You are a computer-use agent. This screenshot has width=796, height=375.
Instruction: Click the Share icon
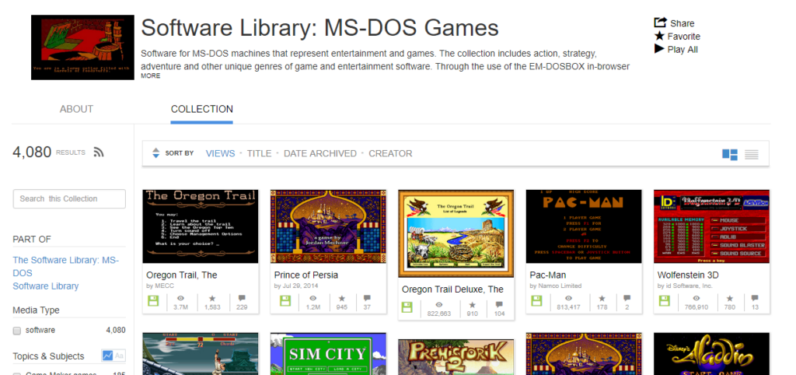tap(659, 23)
